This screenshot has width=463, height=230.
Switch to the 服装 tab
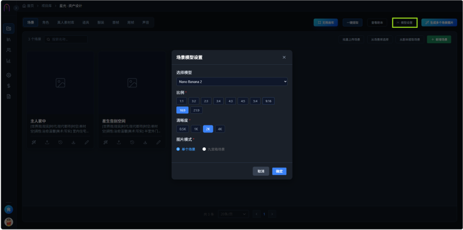(101, 23)
